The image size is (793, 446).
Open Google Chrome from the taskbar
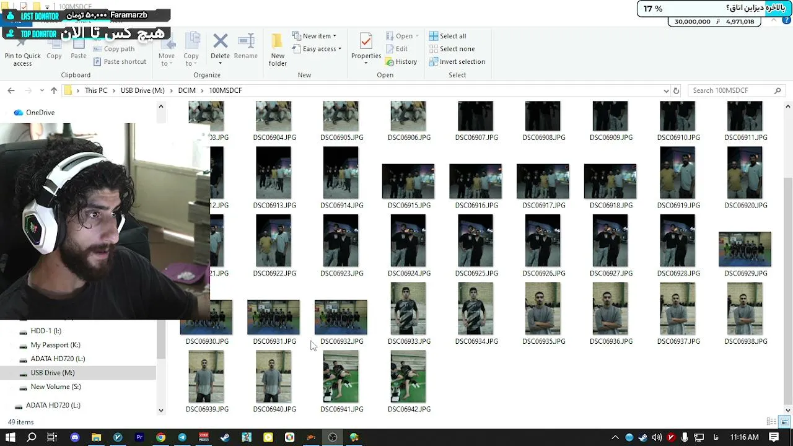point(160,437)
